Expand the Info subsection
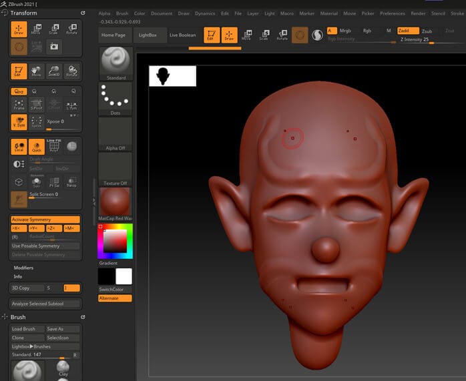The image size is (466, 381). [x=18, y=276]
